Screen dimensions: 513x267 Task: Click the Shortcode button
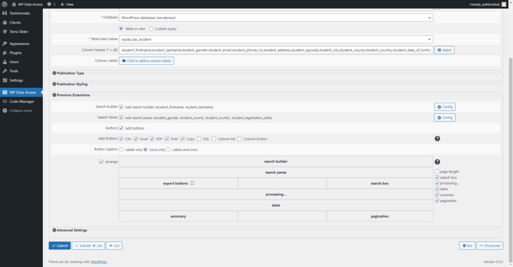(490, 245)
